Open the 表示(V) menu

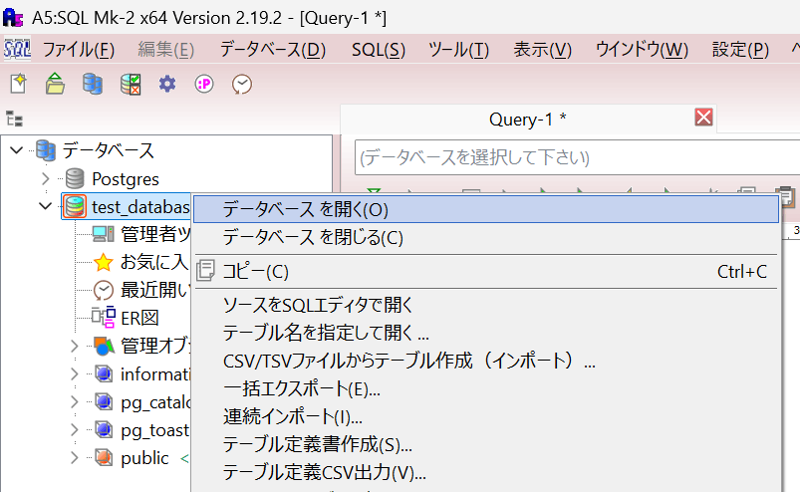tap(542, 50)
